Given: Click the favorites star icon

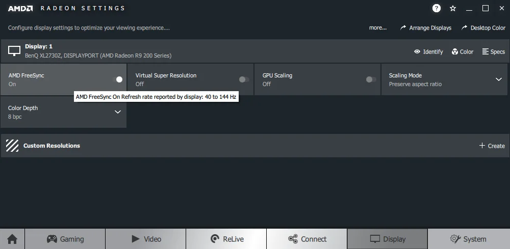Looking at the screenshot, I should [453, 9].
